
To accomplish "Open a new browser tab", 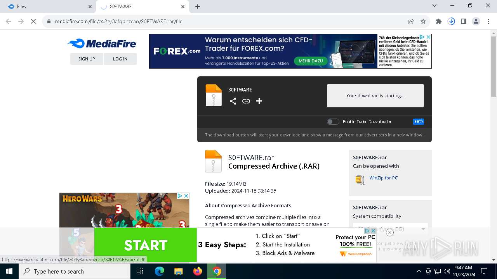I will [198, 7].
